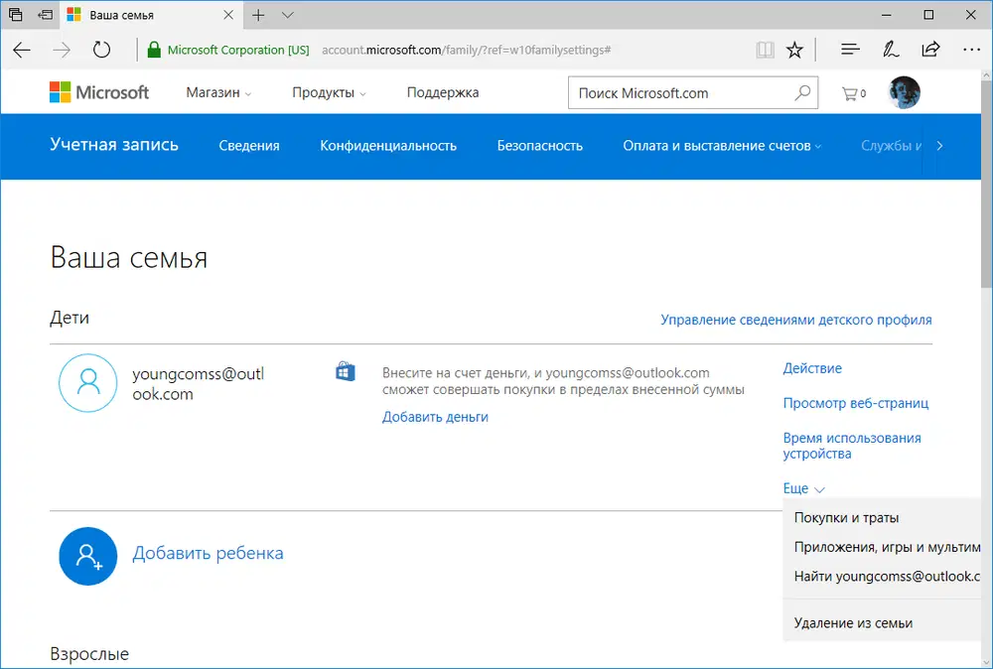Click the youngcomss@outlook.com account name
This screenshot has height=669, width=993.
[x=199, y=383]
